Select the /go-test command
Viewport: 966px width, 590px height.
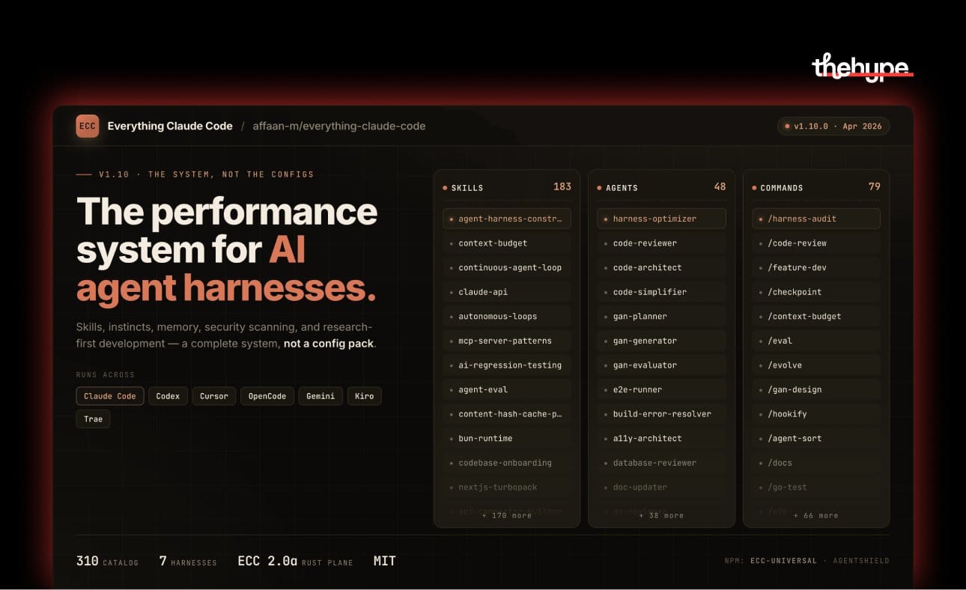pos(816,487)
